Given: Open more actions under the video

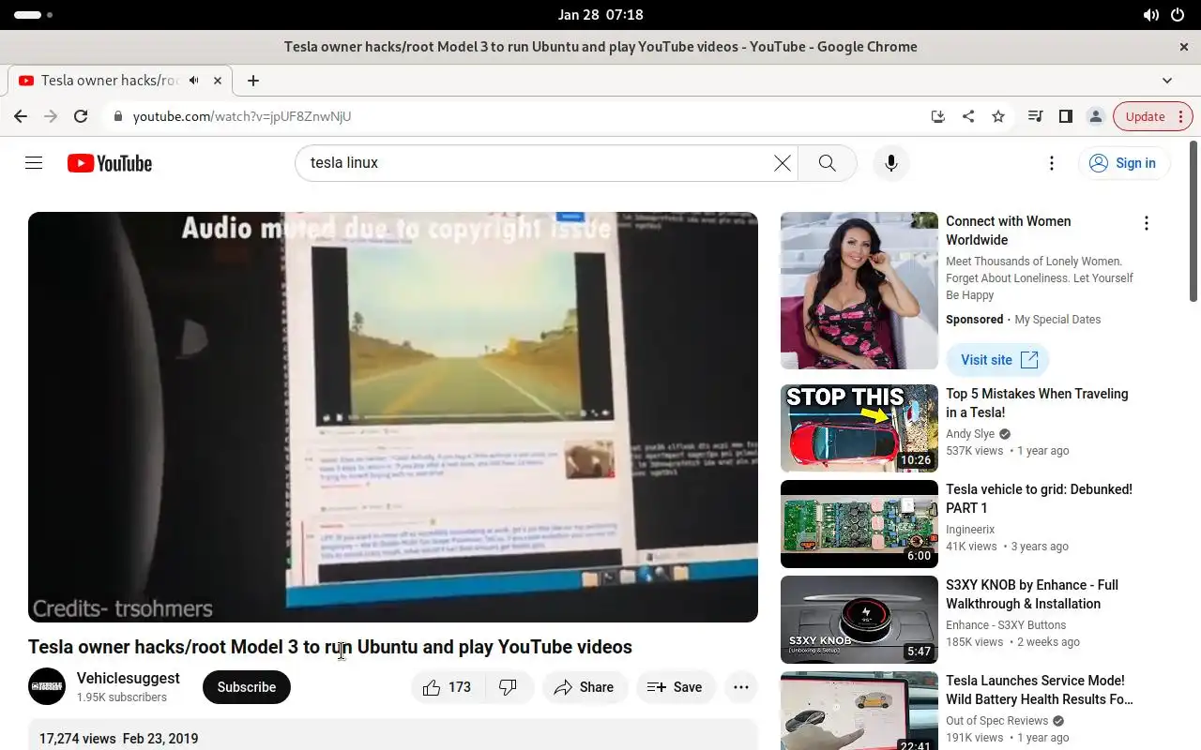Looking at the screenshot, I should 741,687.
